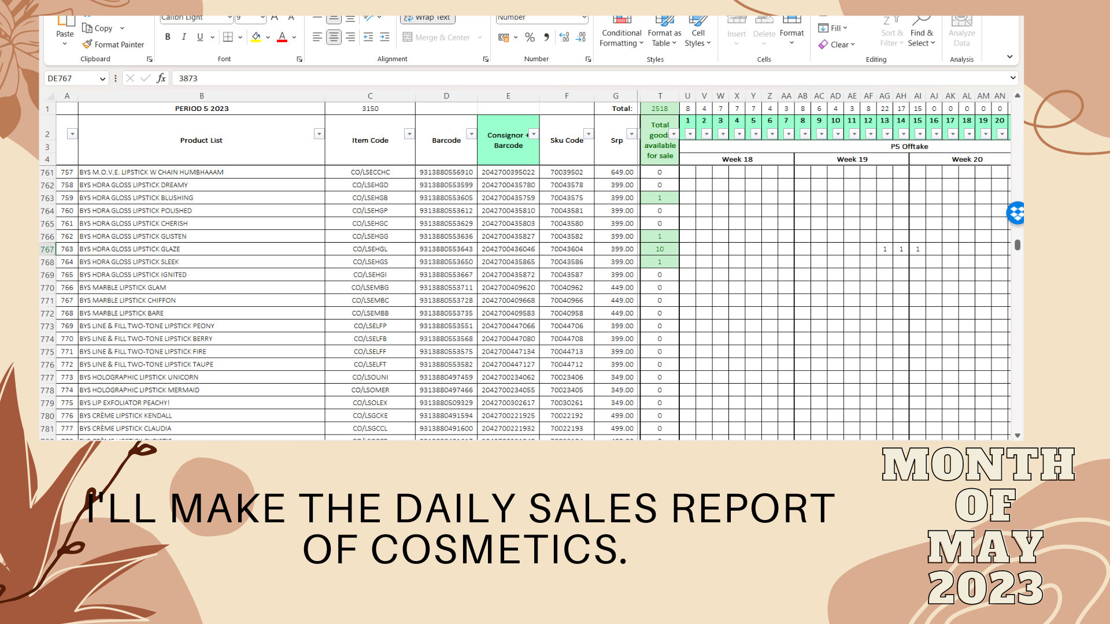Image resolution: width=1110 pixels, height=624 pixels.
Task: Click the increase indent icon
Action: (x=384, y=37)
